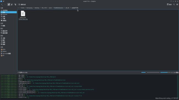This screenshot has height=100, width=179.
Task: Click in the embedded terminal panel prompt
Action: 29,97
